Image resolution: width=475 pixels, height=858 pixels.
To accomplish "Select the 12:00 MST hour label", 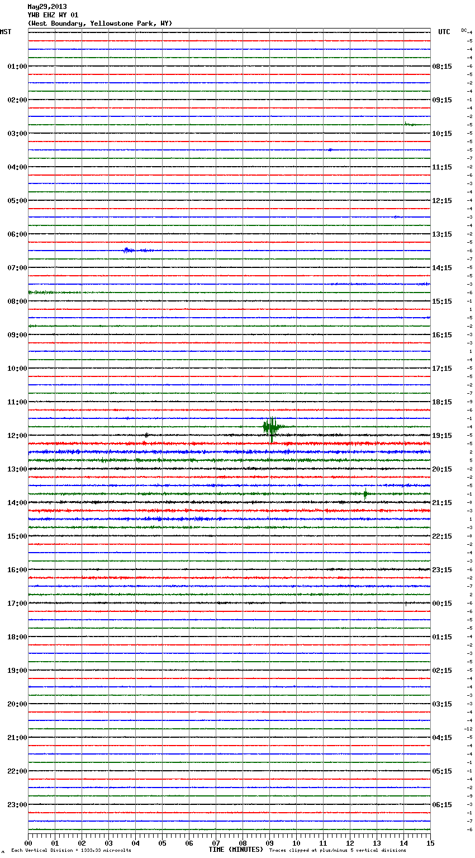I will [x=17, y=436].
